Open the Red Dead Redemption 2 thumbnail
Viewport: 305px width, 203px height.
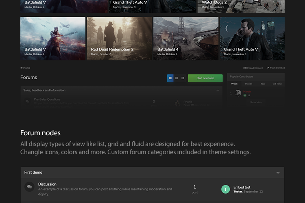[x=119, y=39]
